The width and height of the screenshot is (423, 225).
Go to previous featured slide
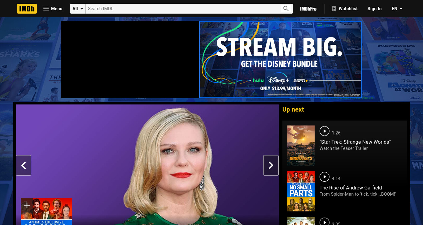24,165
